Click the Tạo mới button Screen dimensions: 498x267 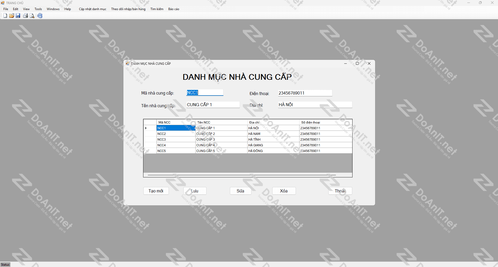tap(156, 191)
